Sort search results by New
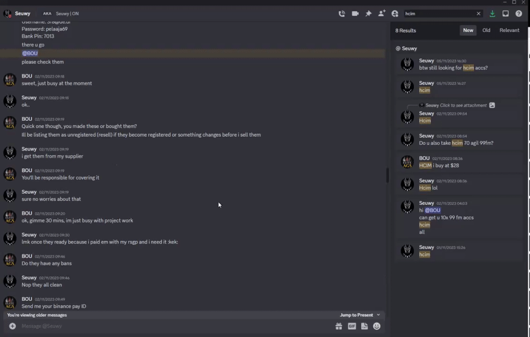This screenshot has height=337, width=530. [468, 30]
